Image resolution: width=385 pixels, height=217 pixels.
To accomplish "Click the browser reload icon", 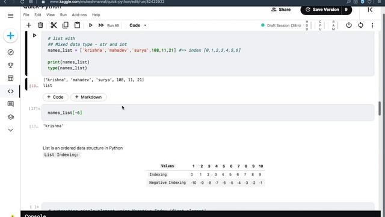I will (22, 2).
